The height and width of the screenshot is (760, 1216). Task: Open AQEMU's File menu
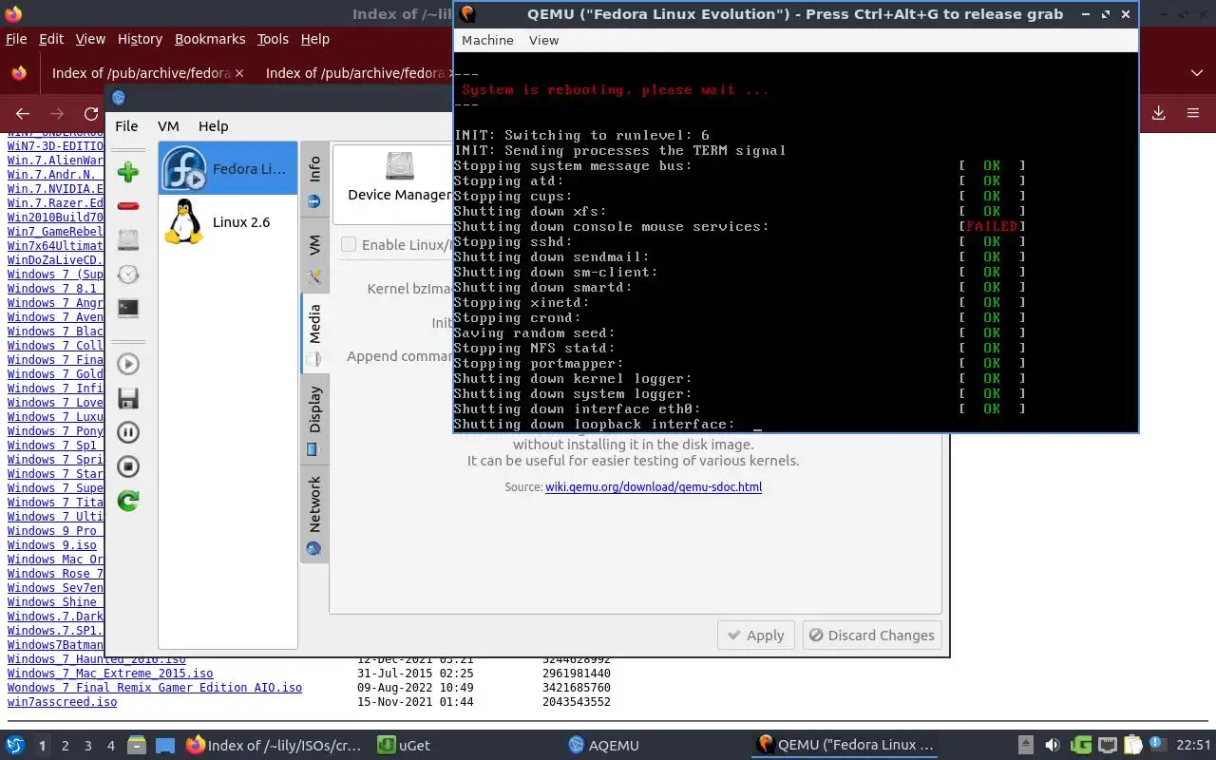pos(126,125)
